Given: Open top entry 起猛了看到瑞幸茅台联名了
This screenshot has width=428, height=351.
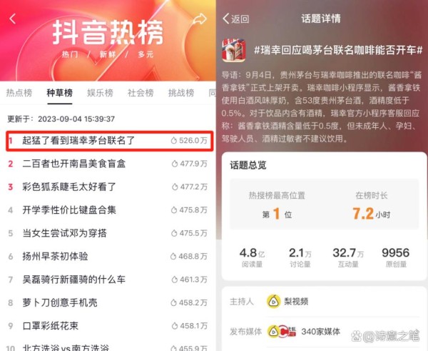Looking at the screenshot, I should (x=109, y=141).
